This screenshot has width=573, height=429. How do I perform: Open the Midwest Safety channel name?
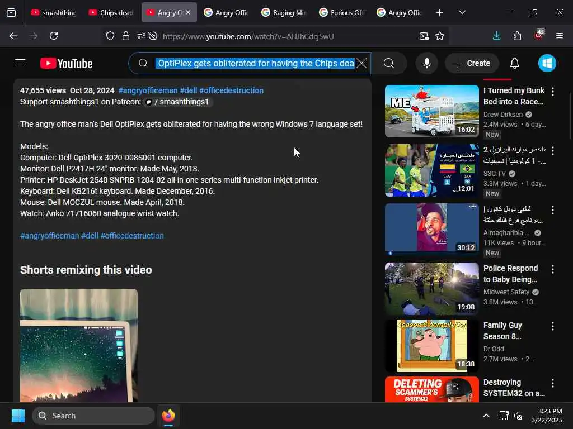(506, 292)
